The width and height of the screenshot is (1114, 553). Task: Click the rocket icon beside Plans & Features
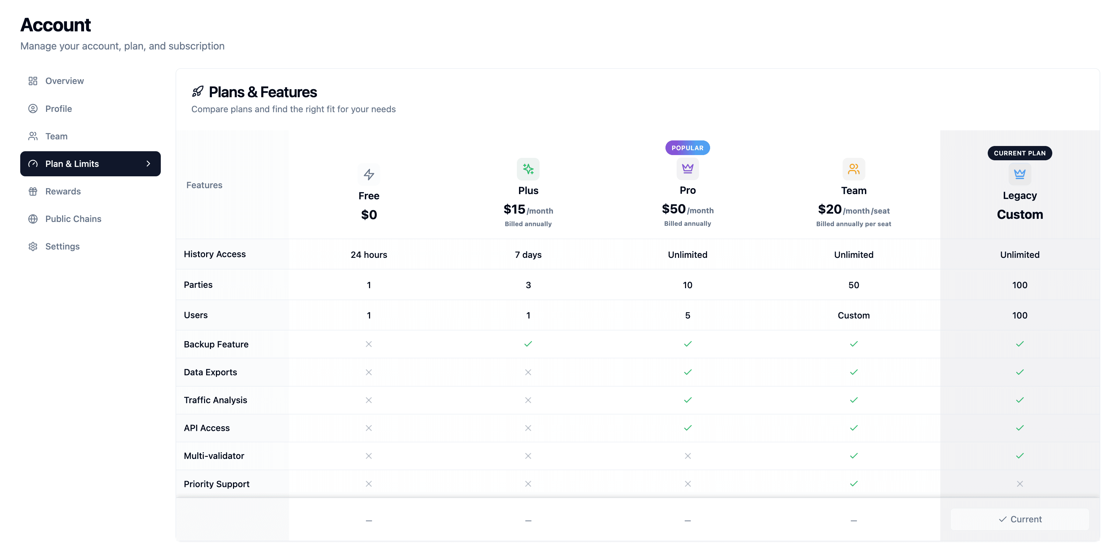pyautogui.click(x=198, y=92)
